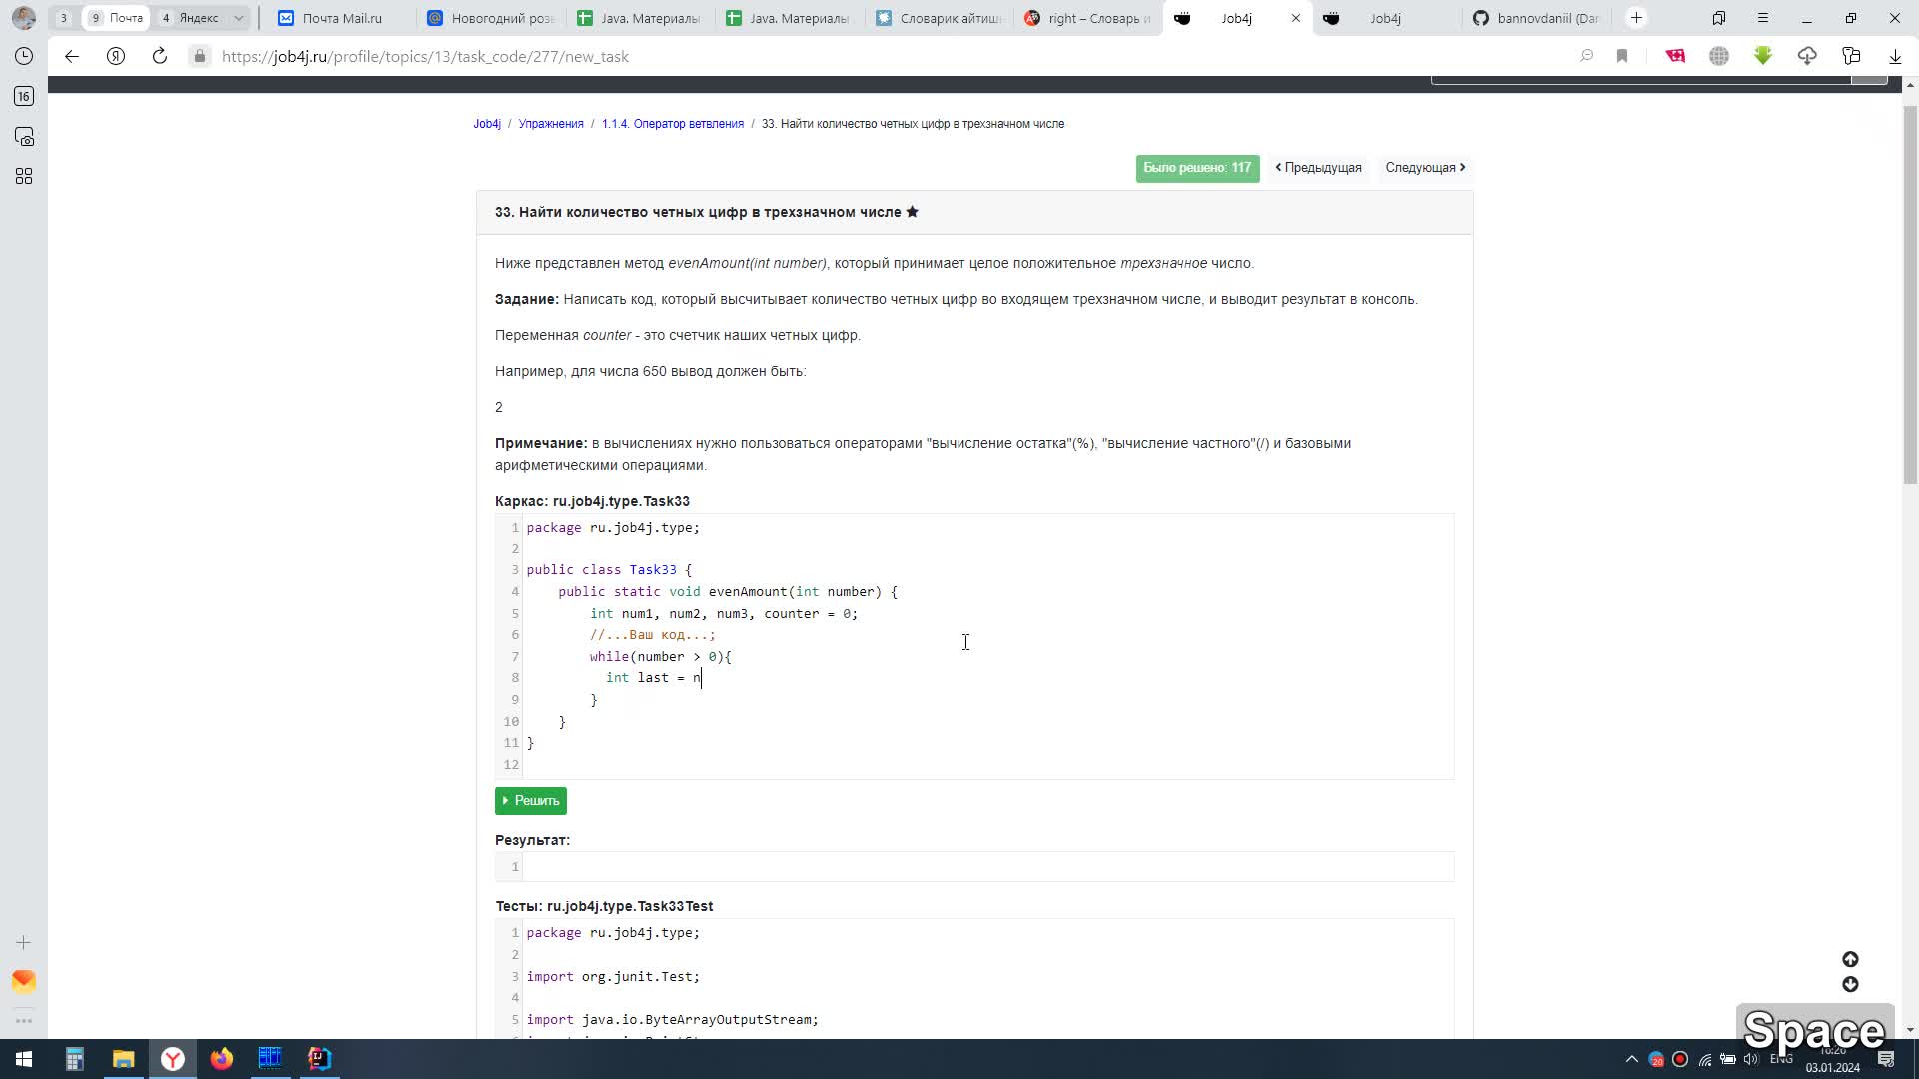Click the user profile avatar icon
The width and height of the screenshot is (1919, 1079).
(24, 18)
